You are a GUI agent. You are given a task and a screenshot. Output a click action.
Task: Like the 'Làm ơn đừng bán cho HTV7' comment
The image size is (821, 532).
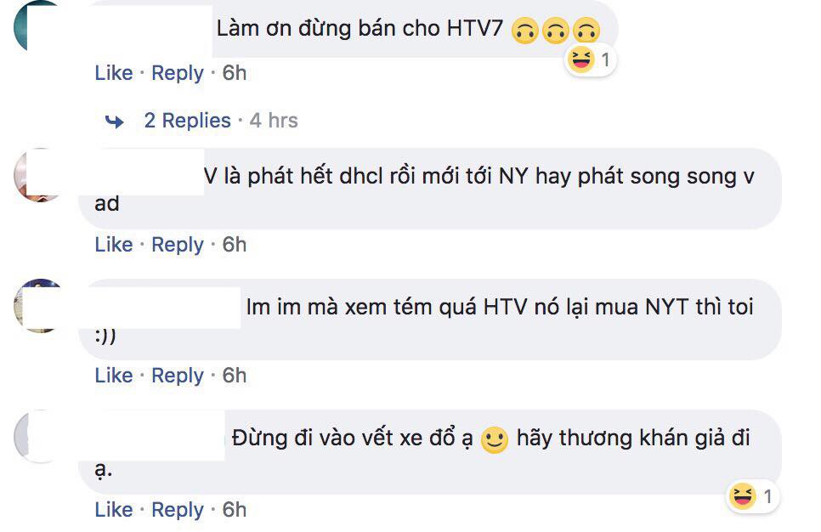click(x=114, y=73)
